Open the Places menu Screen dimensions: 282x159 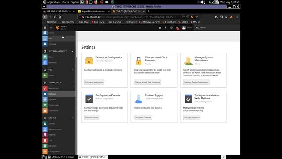point(66,2)
